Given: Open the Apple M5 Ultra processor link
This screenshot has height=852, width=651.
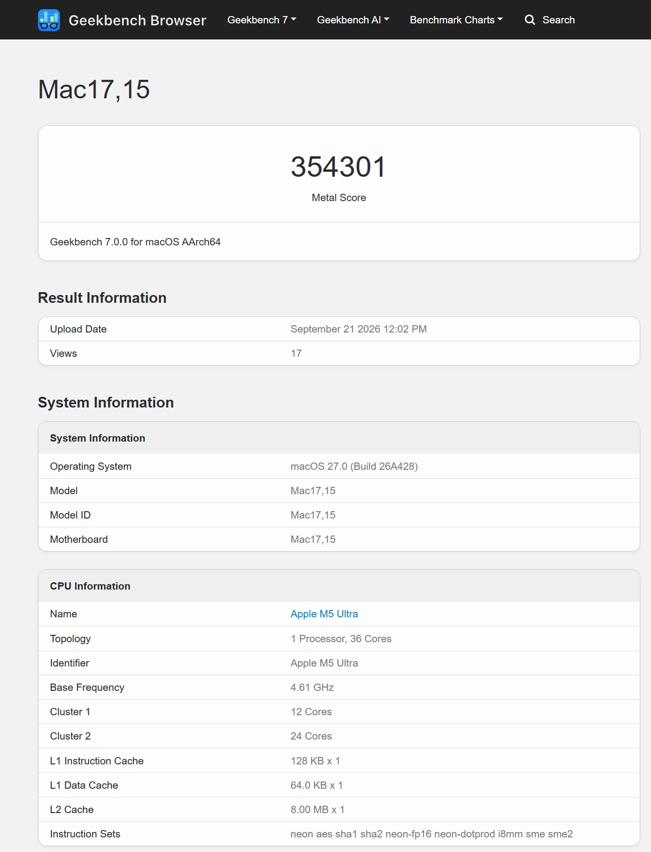Looking at the screenshot, I should [x=324, y=614].
